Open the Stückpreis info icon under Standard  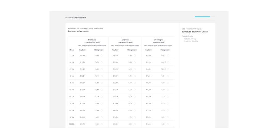103,50
